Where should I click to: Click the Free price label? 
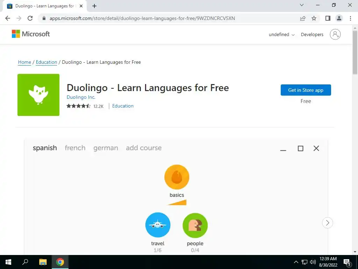click(x=306, y=101)
